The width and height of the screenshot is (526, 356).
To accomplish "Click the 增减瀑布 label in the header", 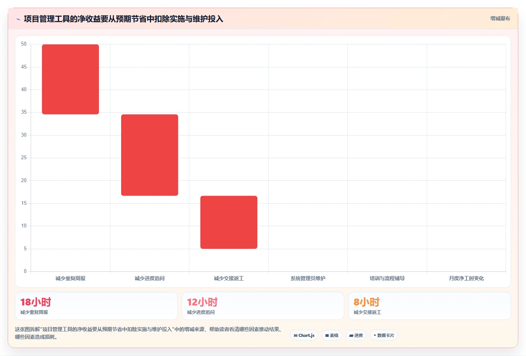I will point(500,18).
